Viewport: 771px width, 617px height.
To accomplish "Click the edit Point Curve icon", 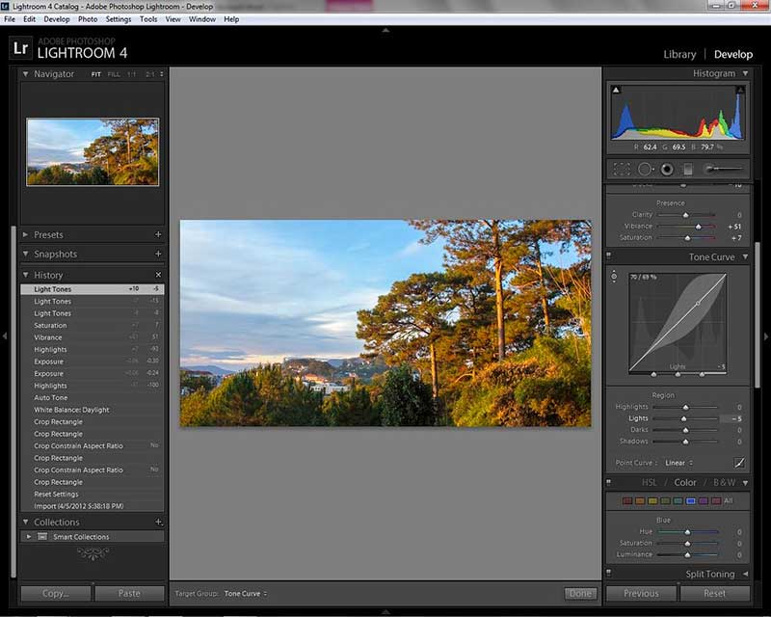I will point(739,463).
